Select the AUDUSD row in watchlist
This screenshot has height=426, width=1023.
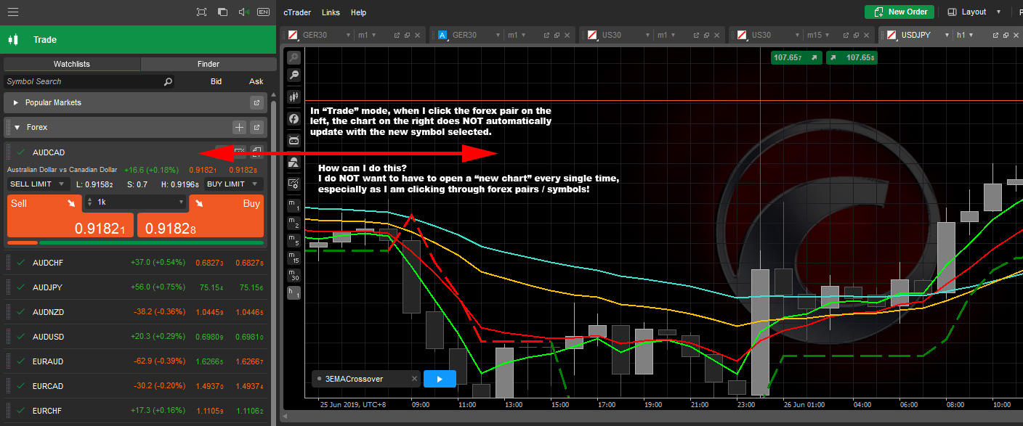pyautogui.click(x=136, y=336)
